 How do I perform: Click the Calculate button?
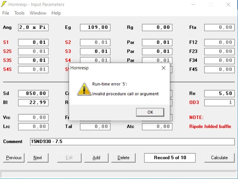[219, 158]
